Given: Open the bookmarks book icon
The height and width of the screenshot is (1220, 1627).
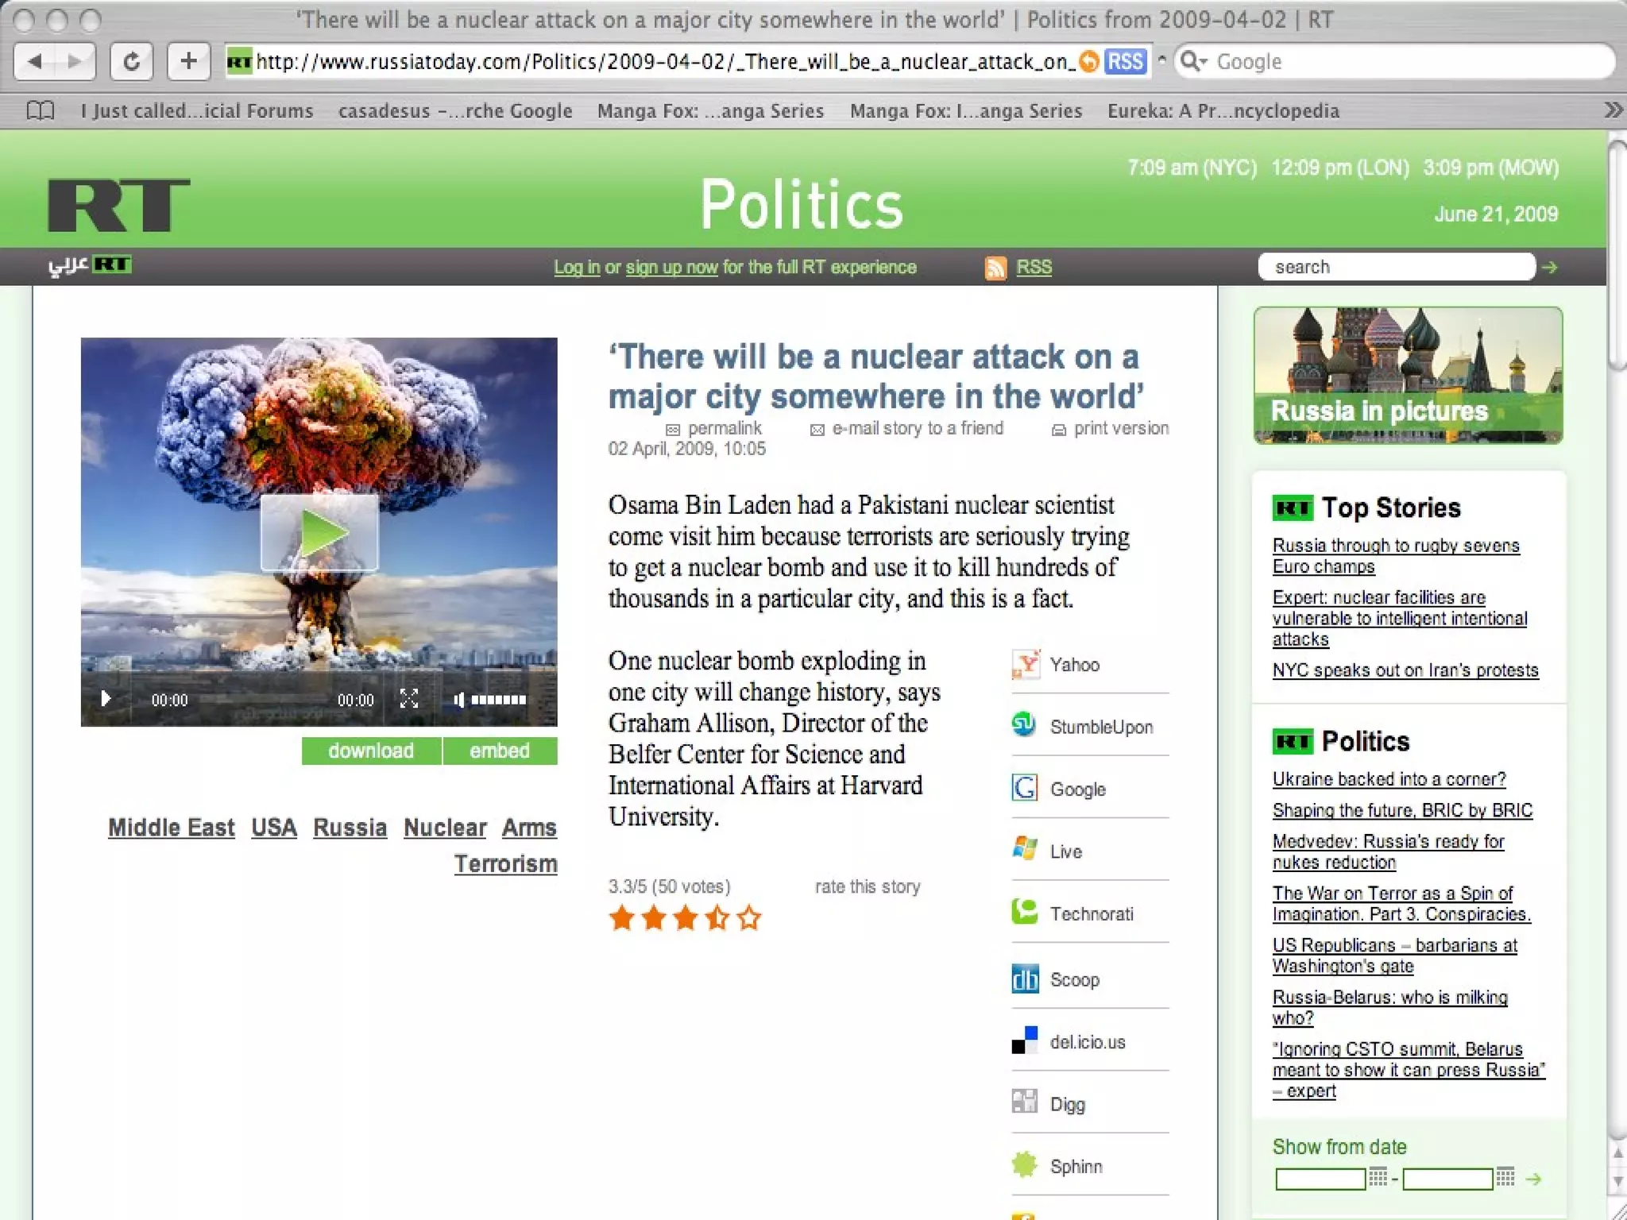Looking at the screenshot, I should 41,110.
